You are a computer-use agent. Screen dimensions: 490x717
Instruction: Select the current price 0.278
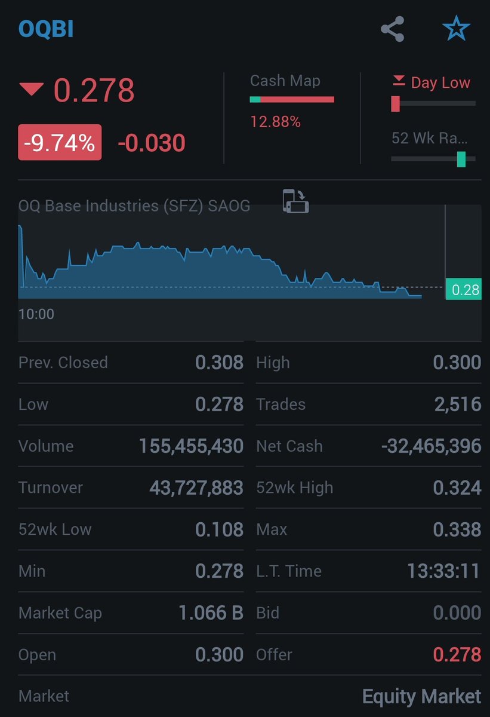click(x=94, y=91)
